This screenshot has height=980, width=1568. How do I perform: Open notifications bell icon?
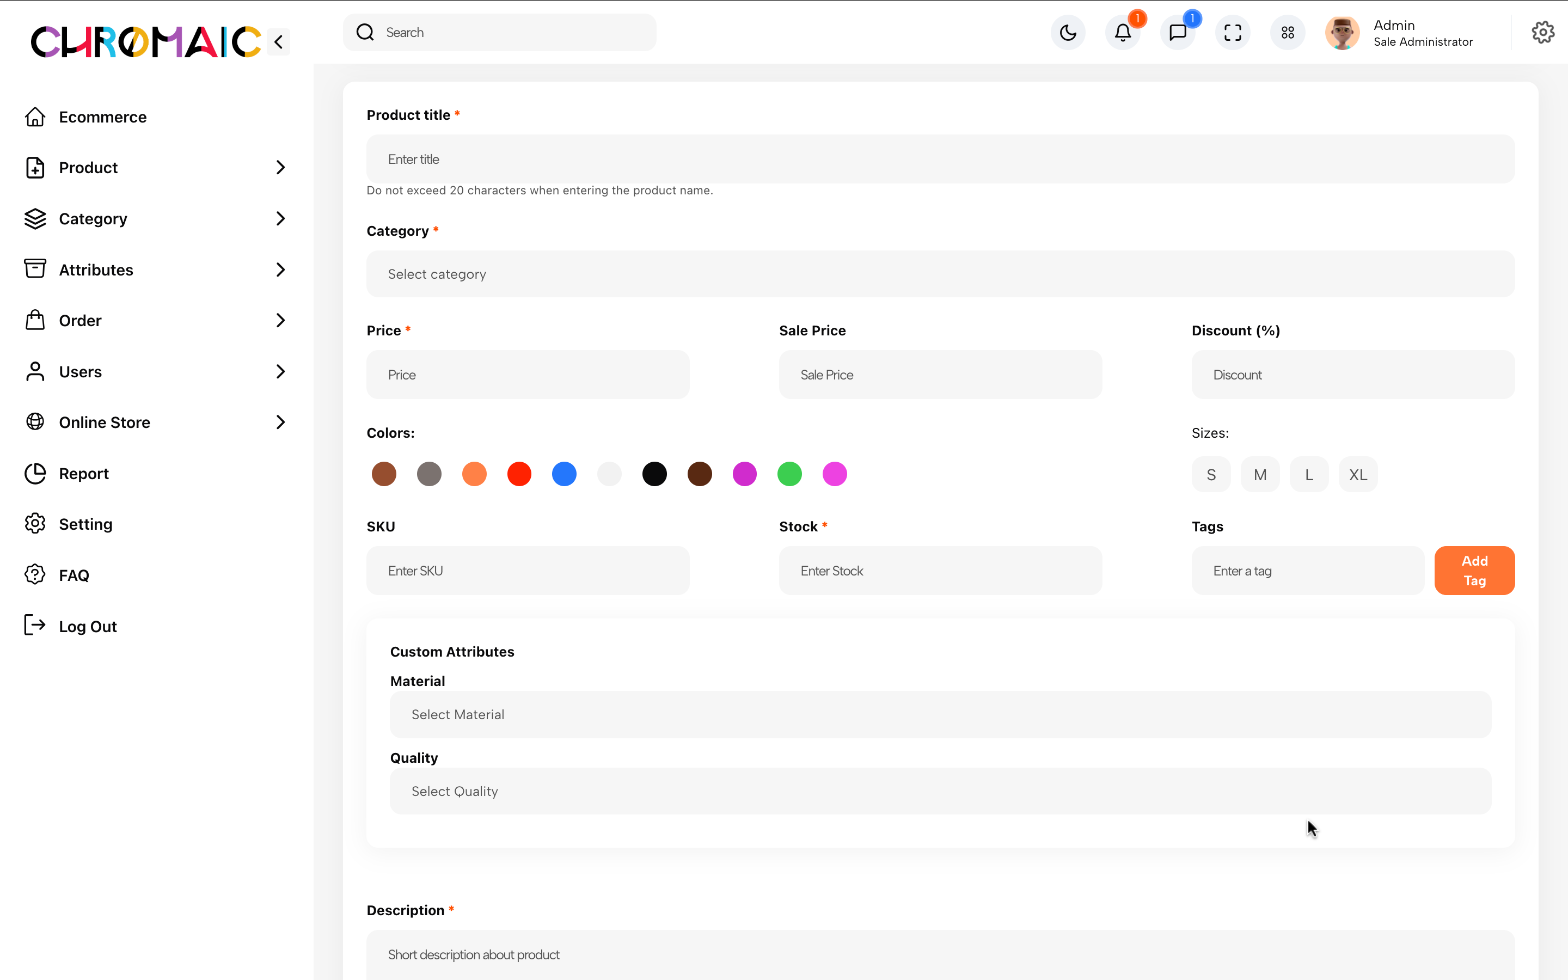[x=1123, y=33]
